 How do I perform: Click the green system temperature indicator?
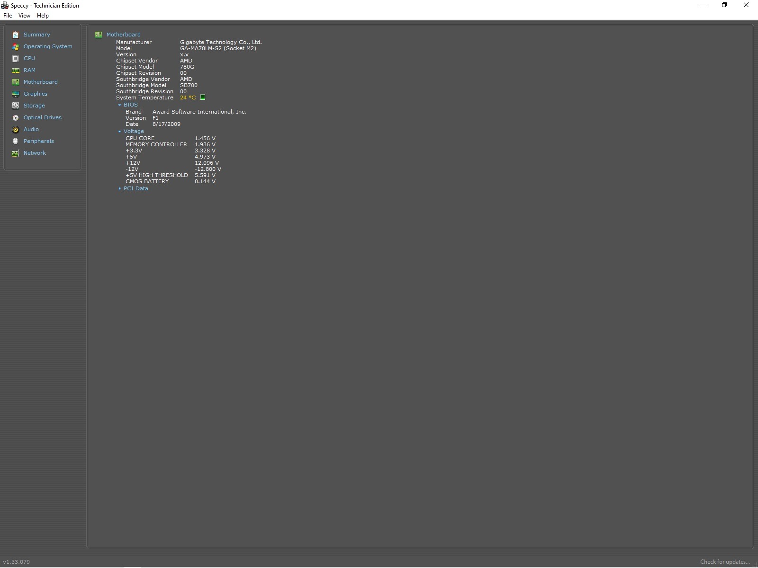pos(203,98)
